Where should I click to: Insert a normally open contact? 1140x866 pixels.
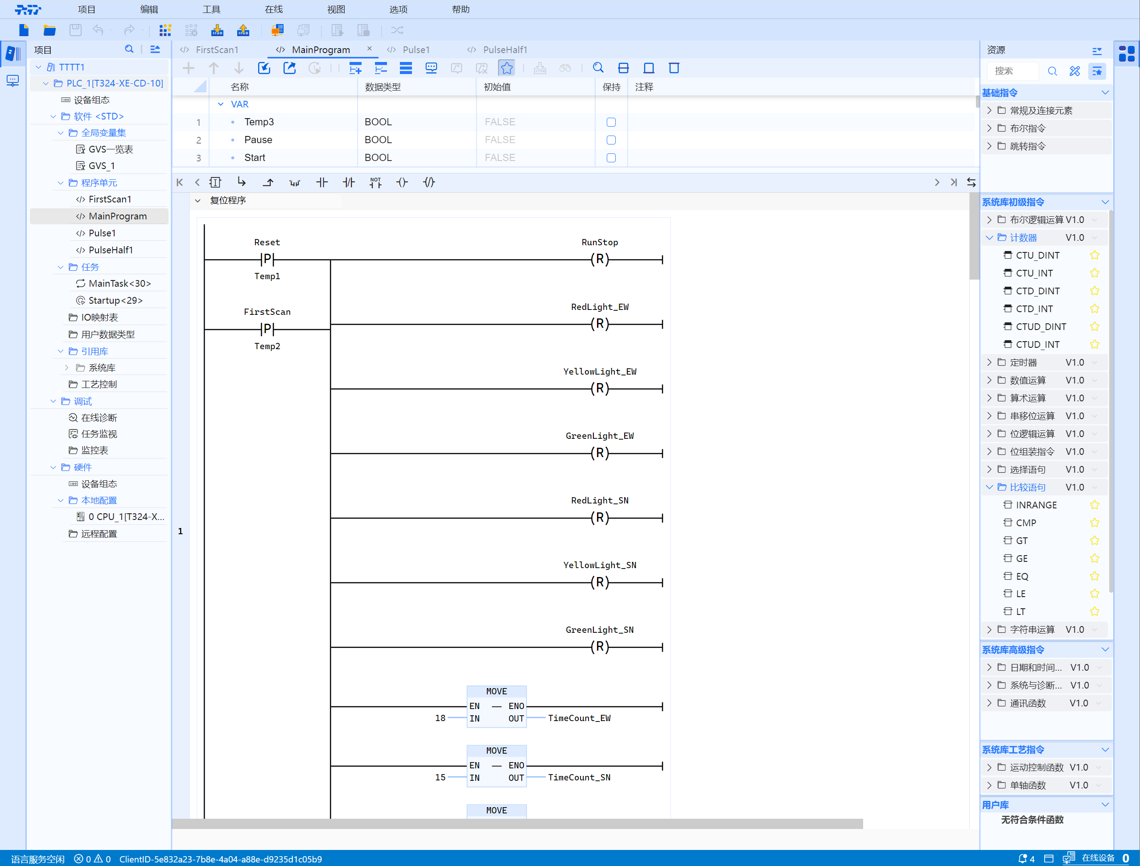pyautogui.click(x=321, y=182)
